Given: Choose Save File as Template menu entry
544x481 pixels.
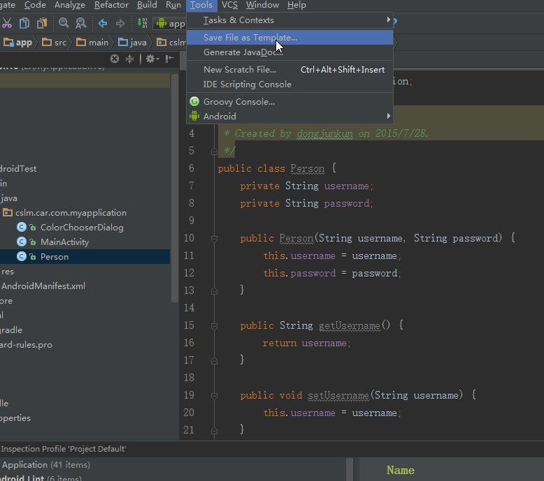Looking at the screenshot, I should tap(250, 38).
